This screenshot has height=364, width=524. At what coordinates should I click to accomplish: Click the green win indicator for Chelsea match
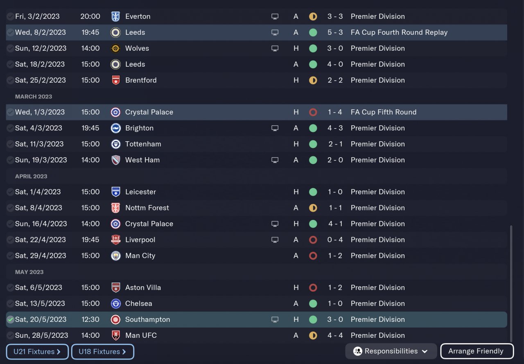click(x=313, y=304)
